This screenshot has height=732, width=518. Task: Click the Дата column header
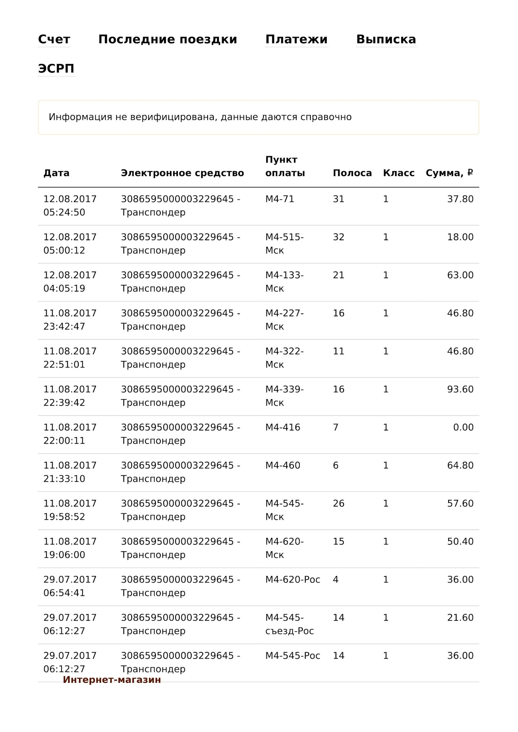click(x=56, y=173)
